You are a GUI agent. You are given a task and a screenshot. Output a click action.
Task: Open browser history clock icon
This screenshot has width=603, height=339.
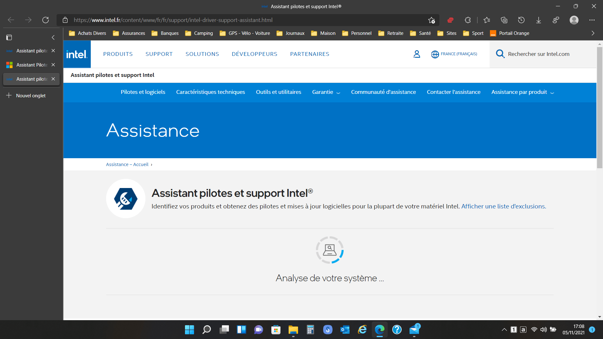pyautogui.click(x=521, y=20)
